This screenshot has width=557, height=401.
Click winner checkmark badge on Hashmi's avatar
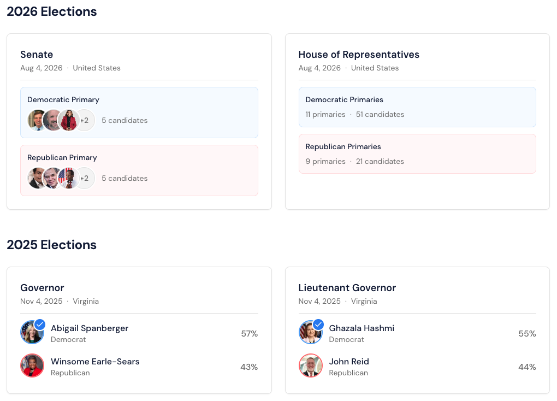click(x=318, y=325)
